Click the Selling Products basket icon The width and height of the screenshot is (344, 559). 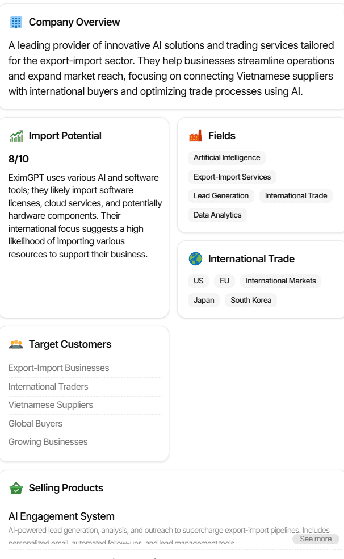pyautogui.click(x=16, y=487)
